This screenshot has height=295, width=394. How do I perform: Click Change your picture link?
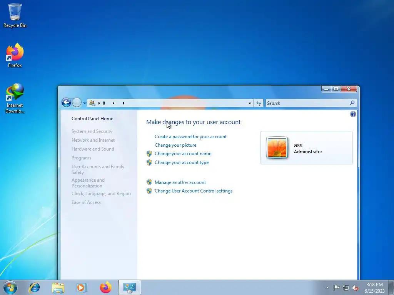(175, 145)
